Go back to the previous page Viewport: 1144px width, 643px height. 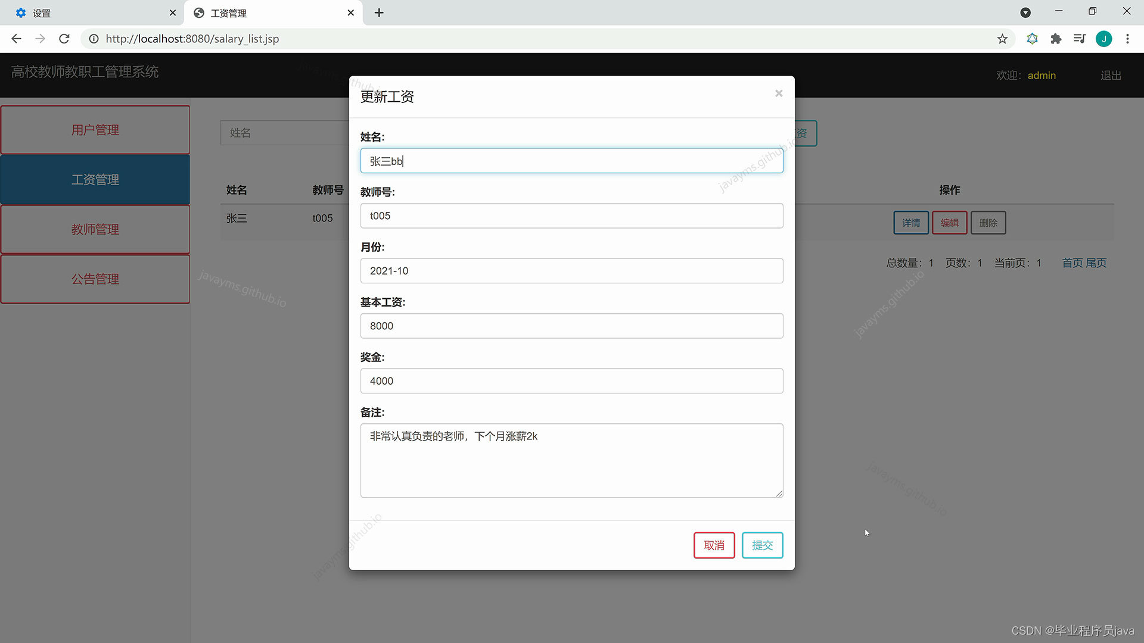click(16, 39)
